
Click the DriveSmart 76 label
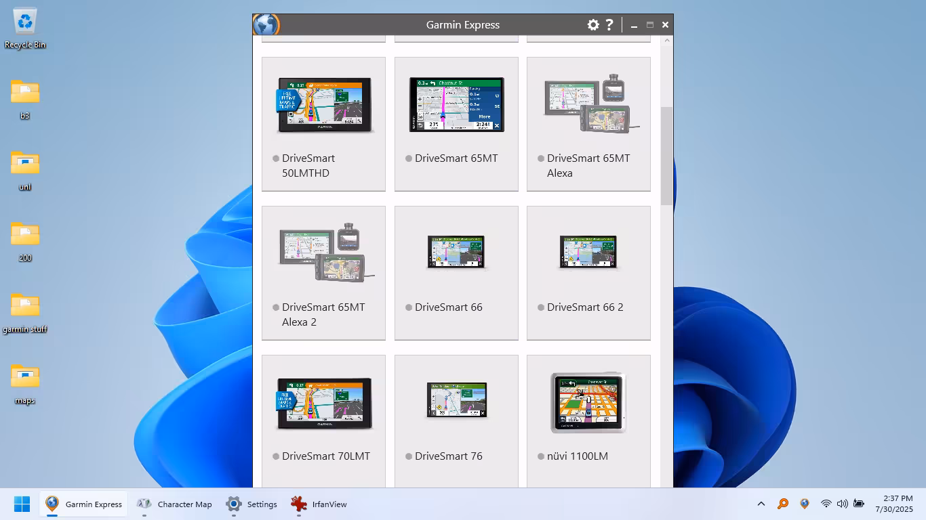pyautogui.click(x=449, y=456)
